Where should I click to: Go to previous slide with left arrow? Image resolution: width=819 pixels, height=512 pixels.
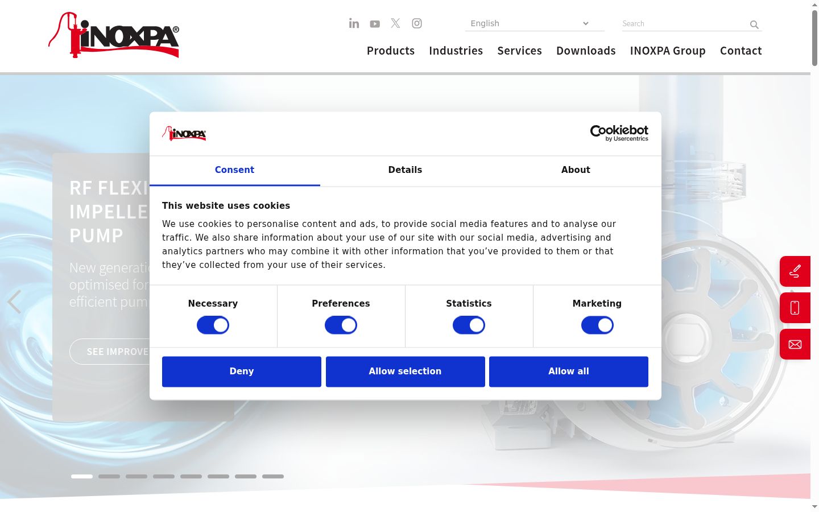click(x=14, y=302)
